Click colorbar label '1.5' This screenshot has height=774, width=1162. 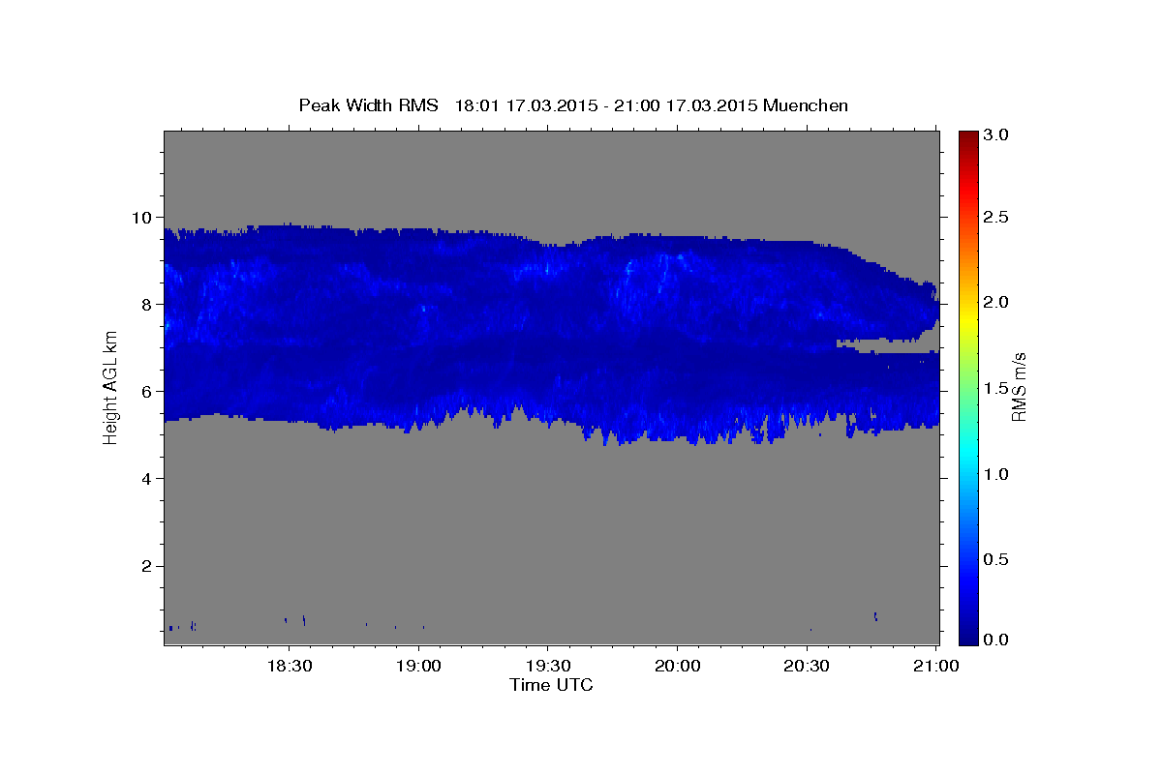[x=997, y=389]
